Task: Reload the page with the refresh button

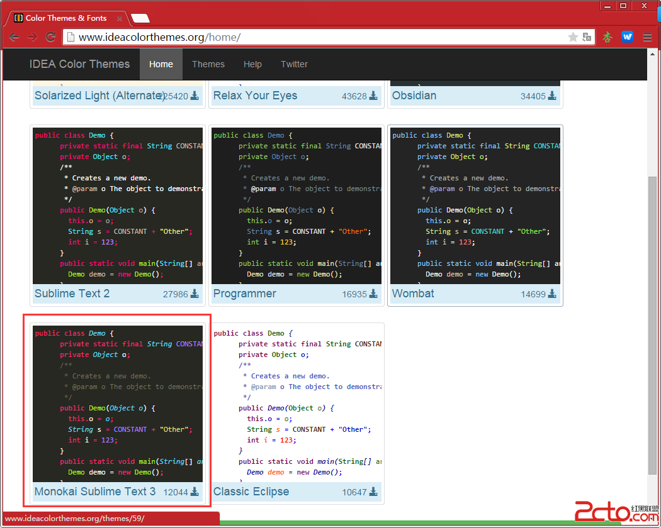Action: 50,37
